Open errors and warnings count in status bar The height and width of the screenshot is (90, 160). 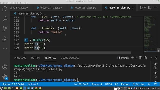pyautogui.click(x=33, y=84)
